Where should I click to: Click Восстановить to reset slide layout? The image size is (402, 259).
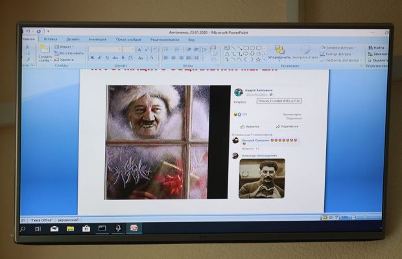[72, 53]
